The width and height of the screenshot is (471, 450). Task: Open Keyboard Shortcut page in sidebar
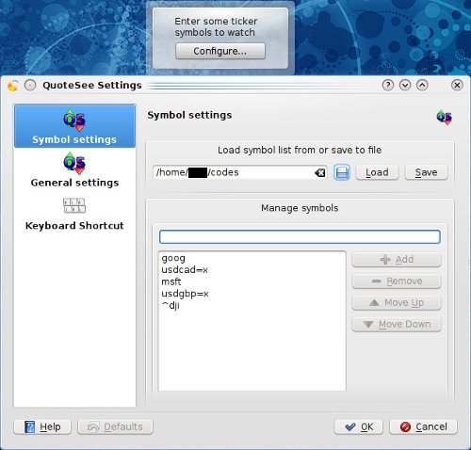pos(74,214)
